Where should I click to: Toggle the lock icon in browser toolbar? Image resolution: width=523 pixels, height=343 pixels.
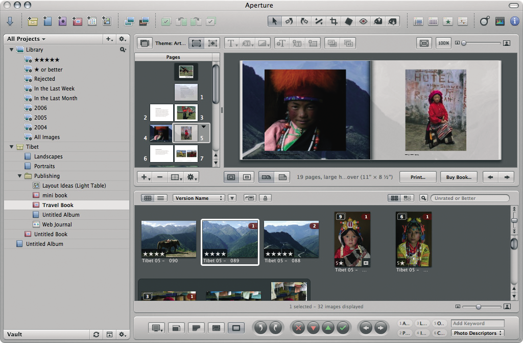[265, 198]
